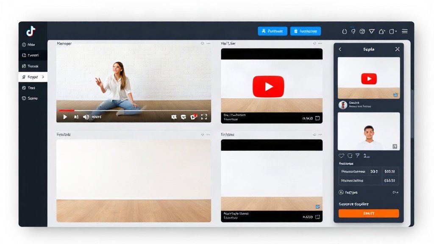This screenshot has height=244, width=434.
Task: Click small circle icon in bottom-middle panel header
Action: click(314, 135)
